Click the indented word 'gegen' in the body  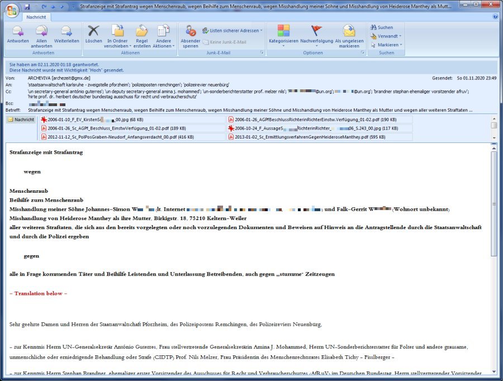click(x=31, y=256)
